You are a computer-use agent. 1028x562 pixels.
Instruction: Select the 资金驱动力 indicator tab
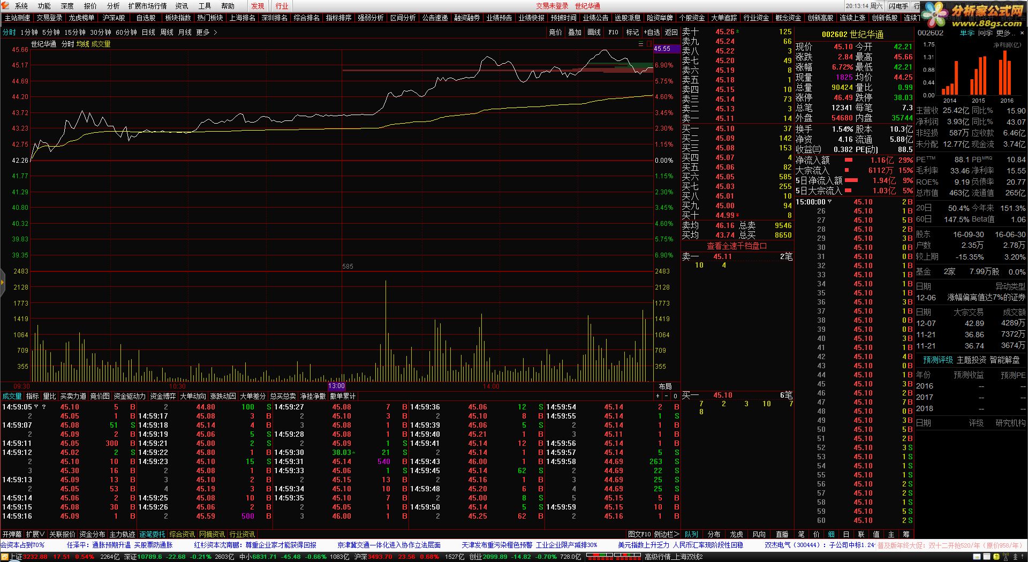point(130,396)
